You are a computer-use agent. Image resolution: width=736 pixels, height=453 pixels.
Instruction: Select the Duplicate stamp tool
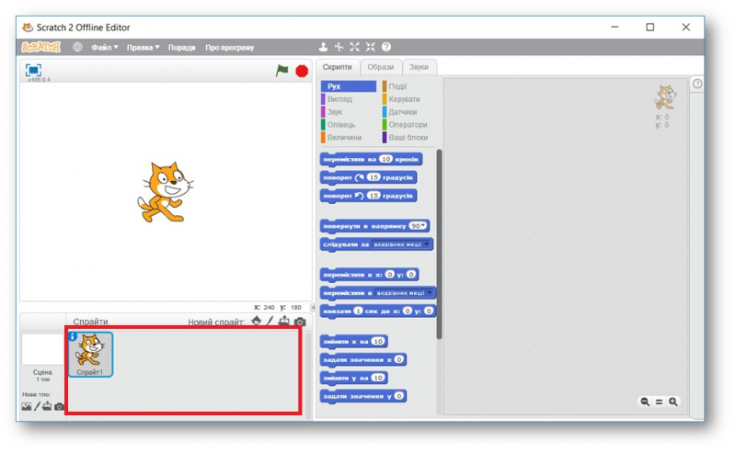tap(323, 47)
